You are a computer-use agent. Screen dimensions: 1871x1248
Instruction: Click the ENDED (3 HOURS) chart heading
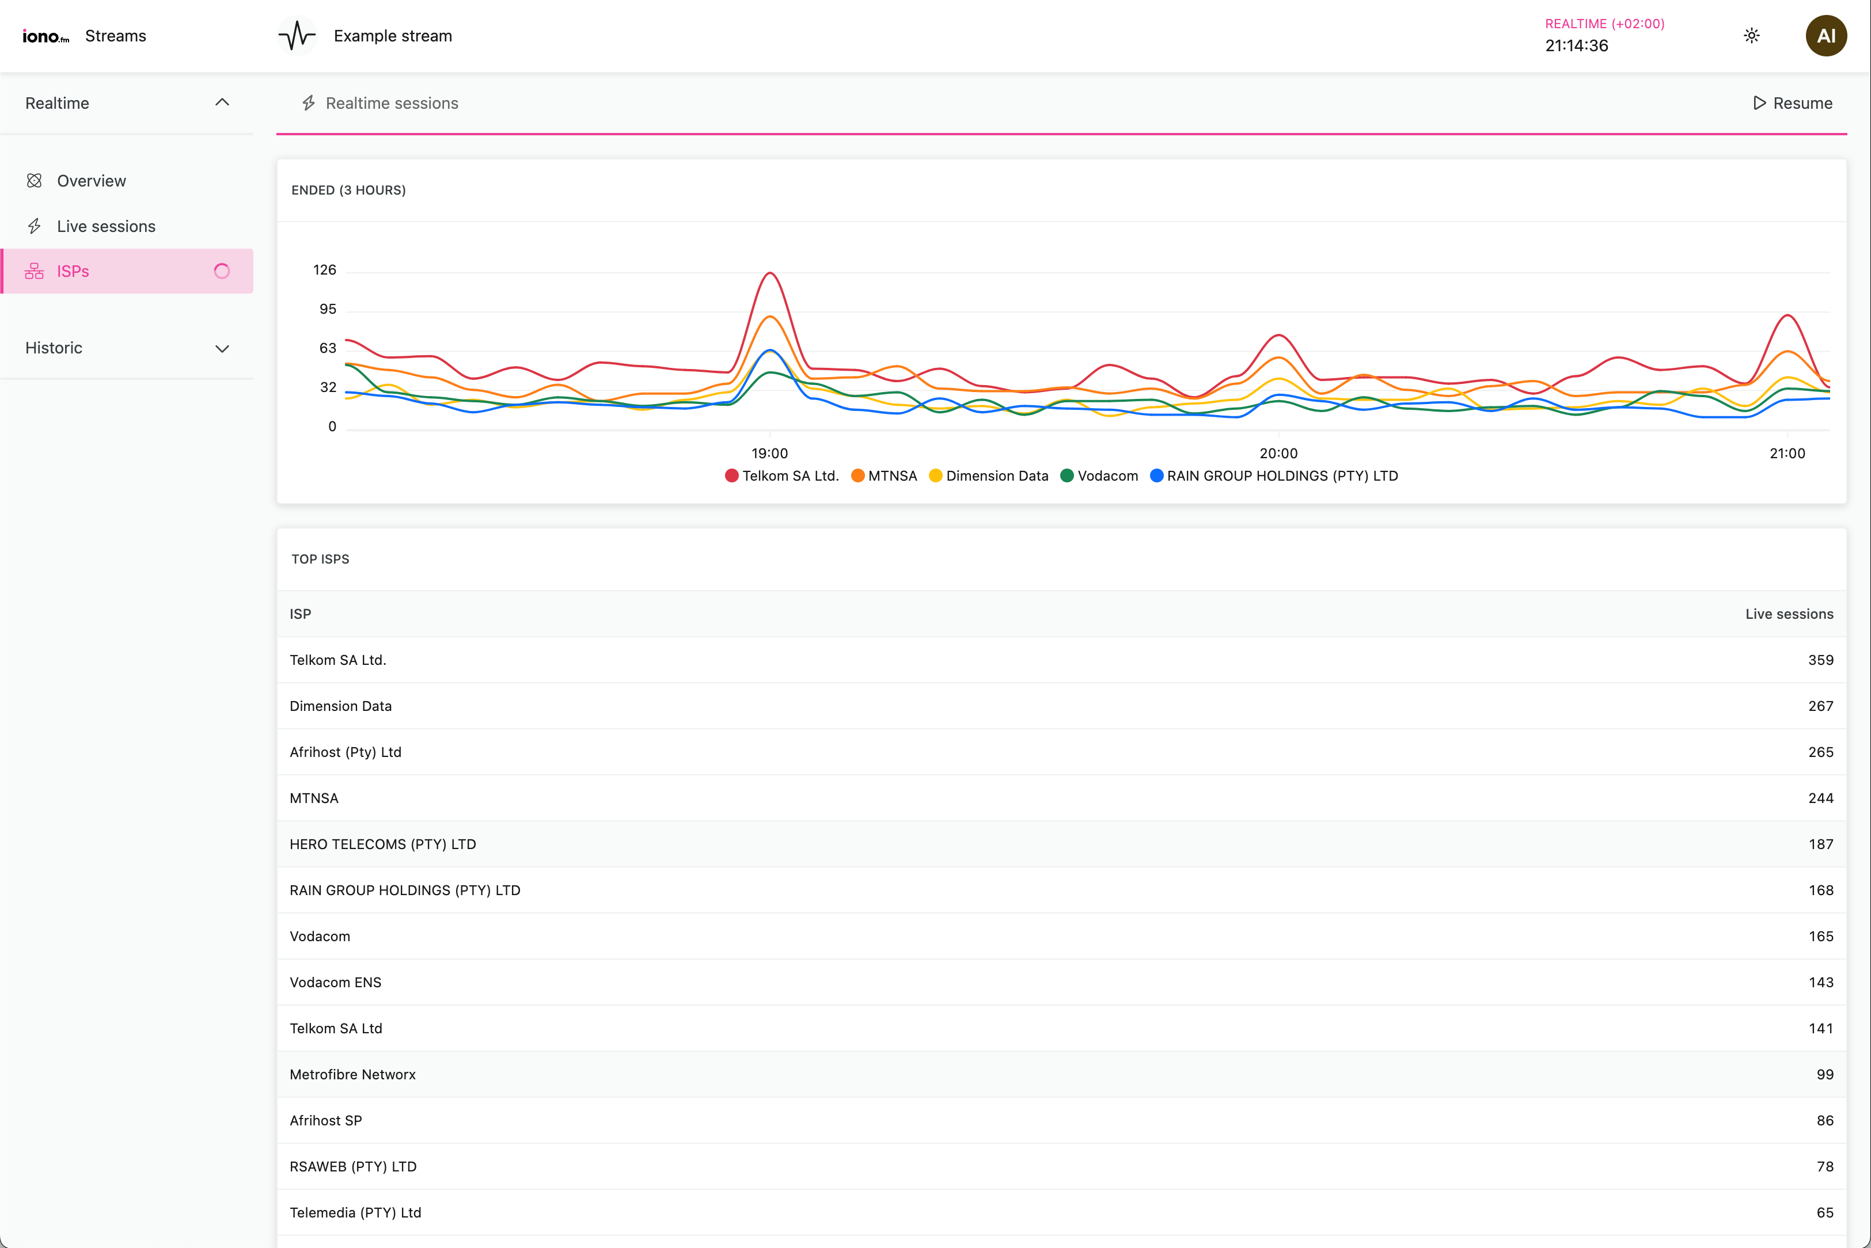click(349, 190)
